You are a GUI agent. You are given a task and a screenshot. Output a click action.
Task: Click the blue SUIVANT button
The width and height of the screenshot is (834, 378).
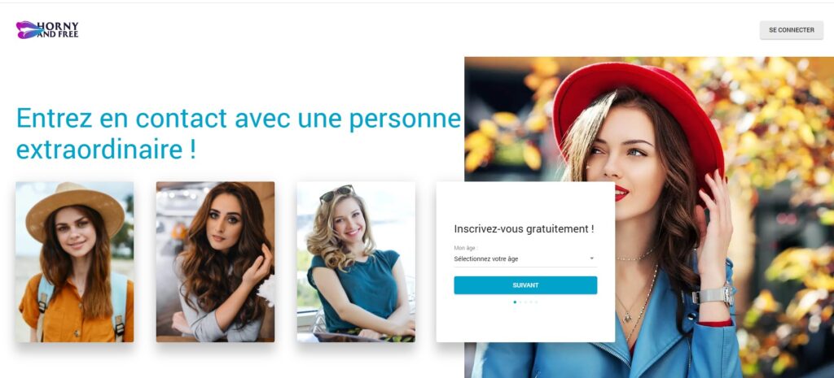525,285
